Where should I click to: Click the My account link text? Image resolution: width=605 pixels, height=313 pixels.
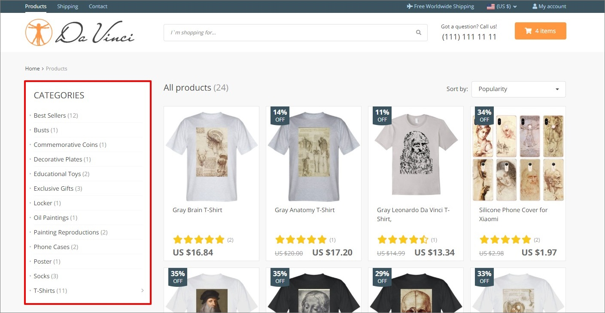tap(552, 6)
